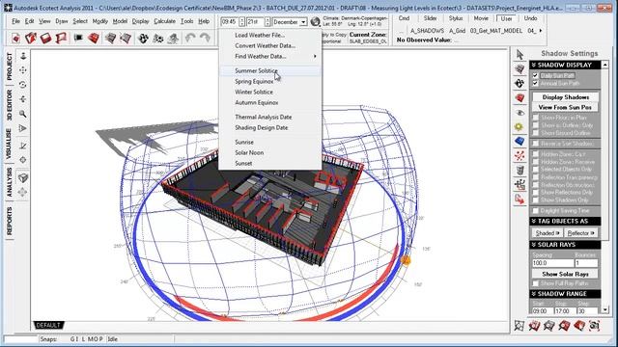The image size is (618, 347).
Task: Open the Shaded tag dropdown button
Action: tap(548, 233)
